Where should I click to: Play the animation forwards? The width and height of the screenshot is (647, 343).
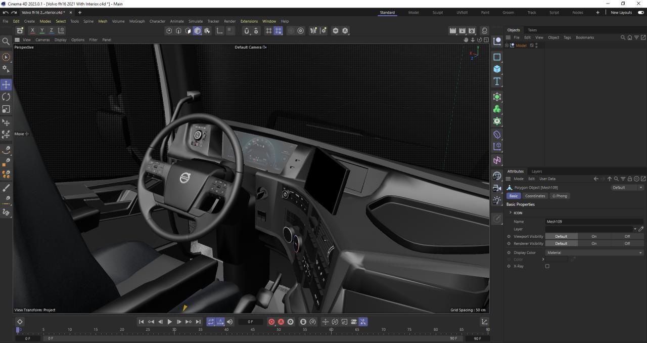point(170,322)
